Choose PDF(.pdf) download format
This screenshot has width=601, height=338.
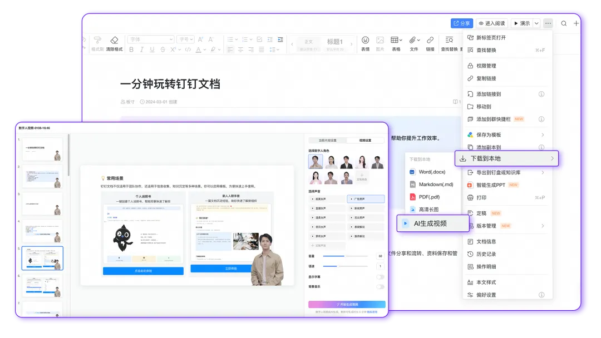432,197
